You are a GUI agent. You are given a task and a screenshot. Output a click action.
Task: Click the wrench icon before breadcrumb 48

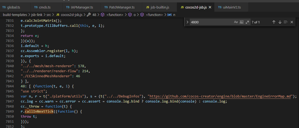(x=89, y=15)
